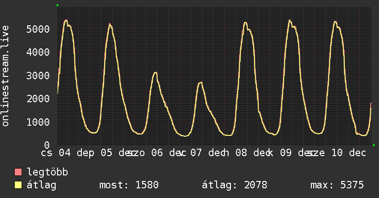The image size is (379, 198).
Task: Click the 06 date label on x-axis
Action: click(x=157, y=153)
